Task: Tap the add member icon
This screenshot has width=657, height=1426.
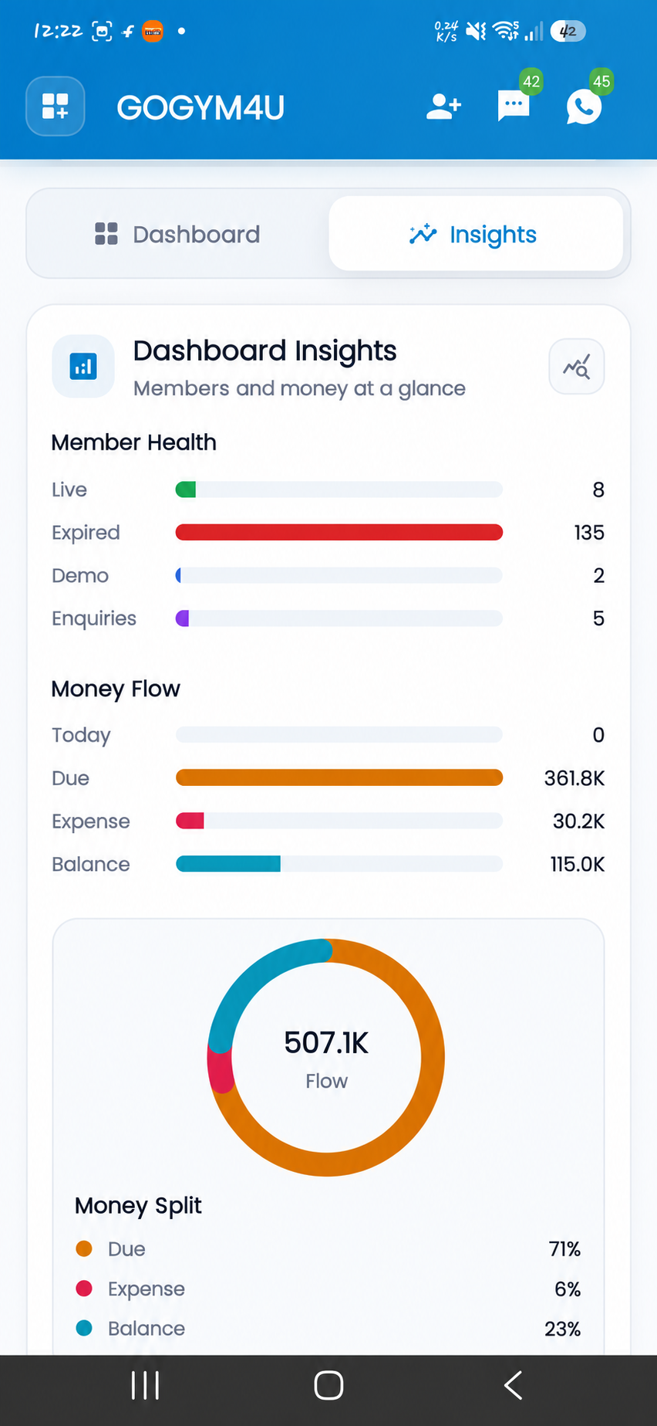Action: 443,107
